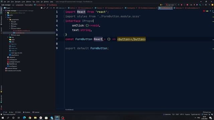
Task: Expand the form-input folder
Action: [10, 35]
